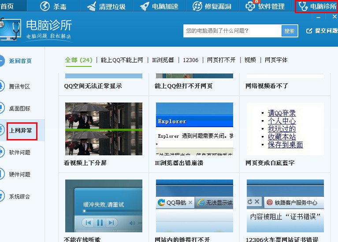The height and width of the screenshot is (242, 338).
Task: Click the 能上QQ但打不开网页 title
Action: click(183, 86)
